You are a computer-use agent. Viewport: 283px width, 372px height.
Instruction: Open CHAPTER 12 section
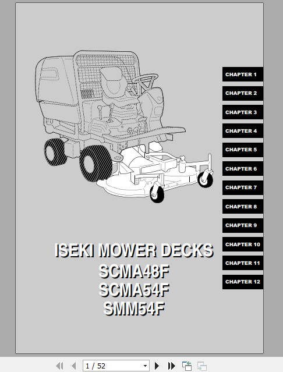(x=243, y=282)
